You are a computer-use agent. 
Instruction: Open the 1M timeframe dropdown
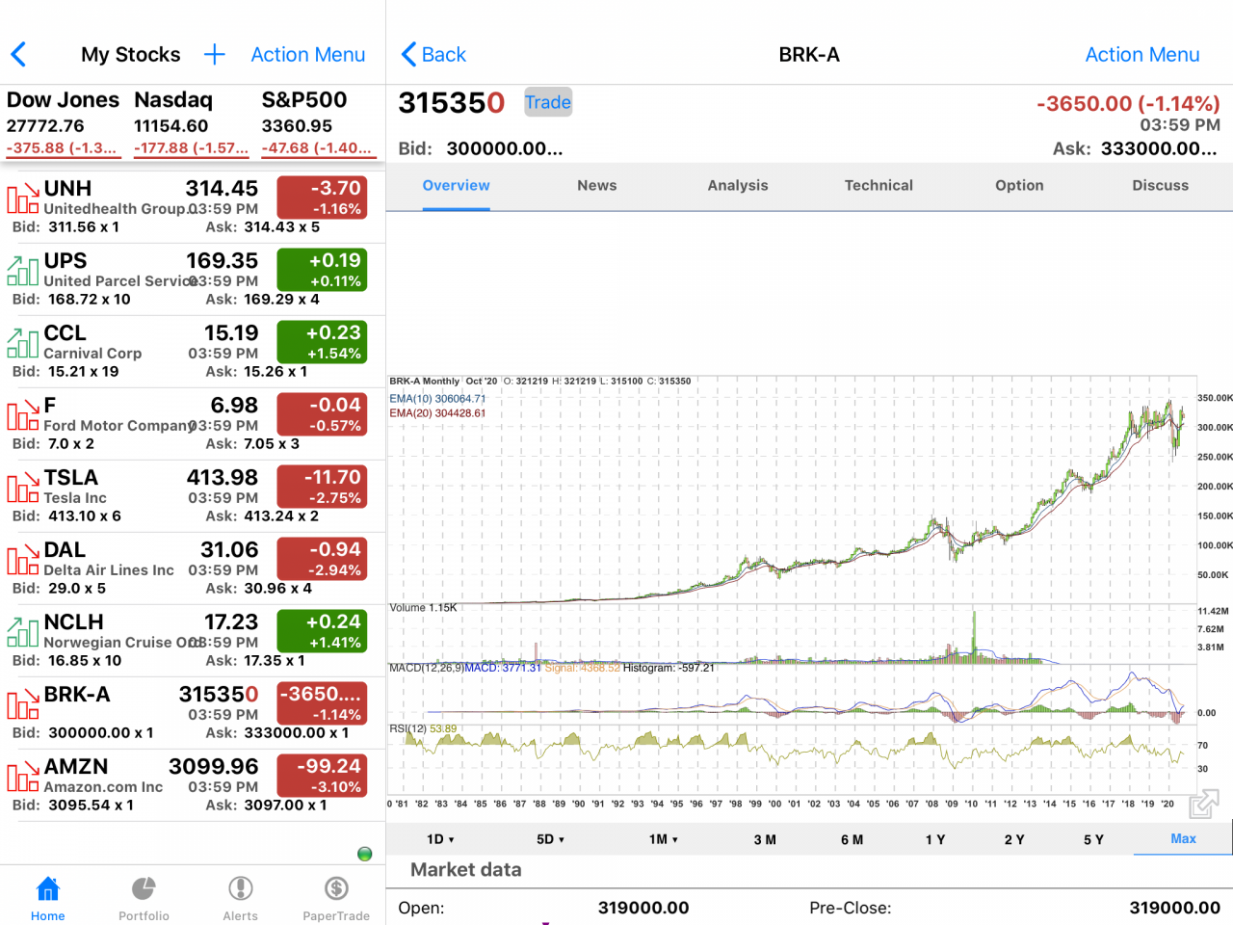[x=663, y=839]
